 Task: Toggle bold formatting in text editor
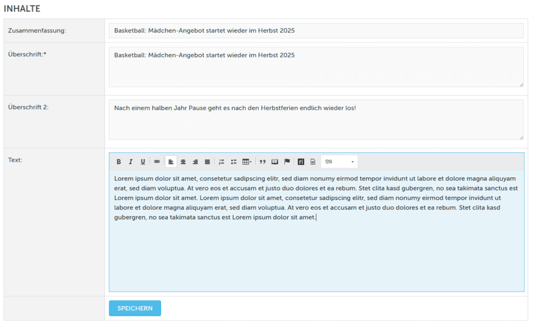[119, 162]
